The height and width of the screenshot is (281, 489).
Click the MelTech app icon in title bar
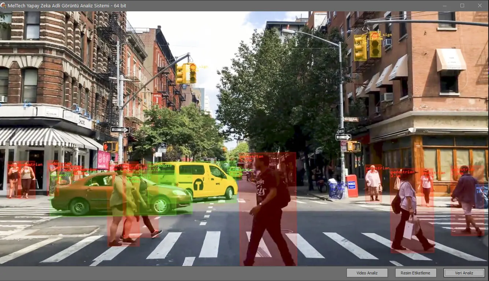click(x=4, y=5)
